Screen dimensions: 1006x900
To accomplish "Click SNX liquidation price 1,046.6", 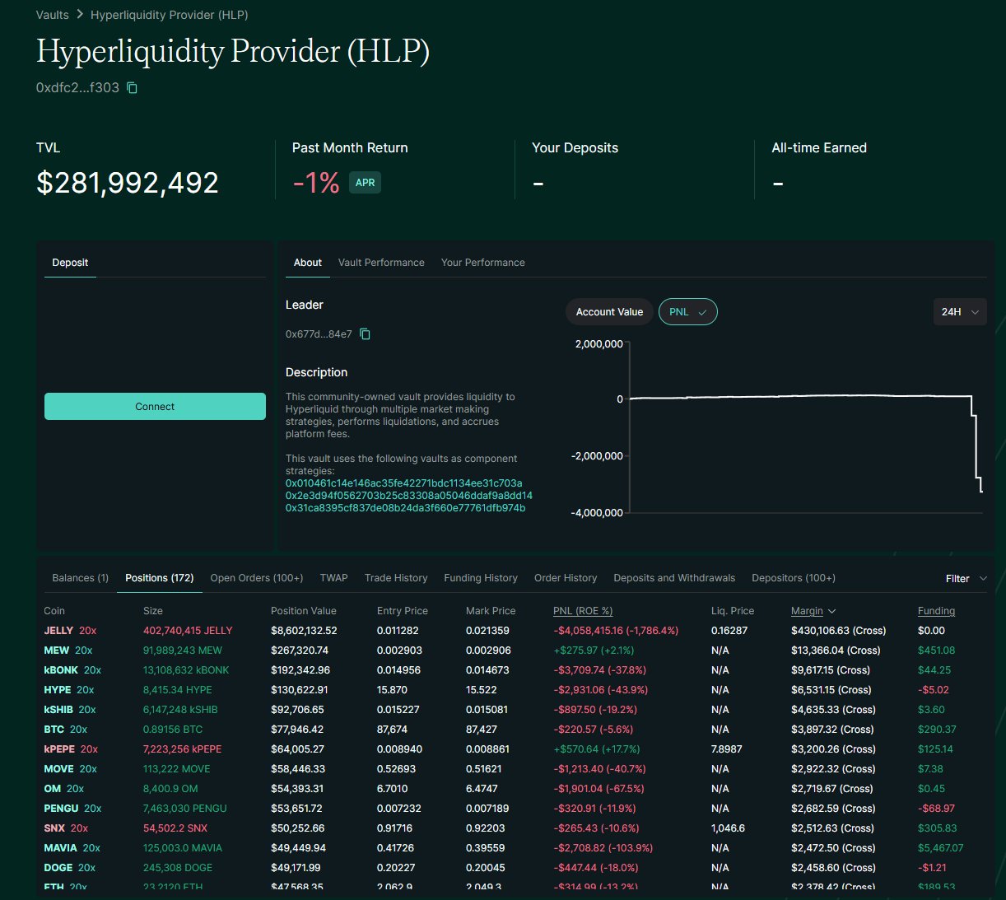I will pyautogui.click(x=728, y=828).
